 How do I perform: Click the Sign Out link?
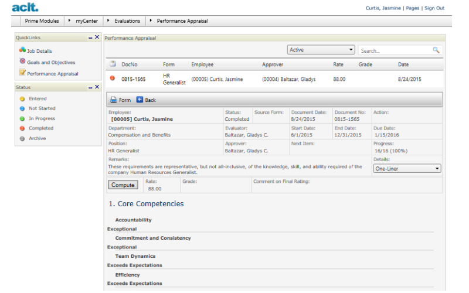click(x=434, y=8)
